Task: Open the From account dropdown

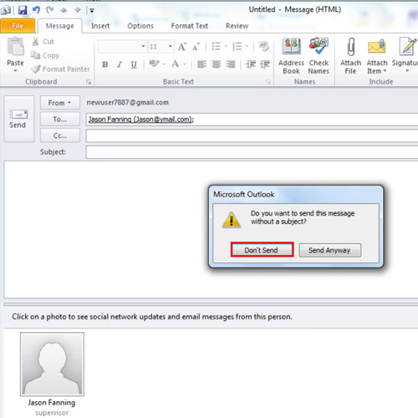Action: click(x=60, y=103)
